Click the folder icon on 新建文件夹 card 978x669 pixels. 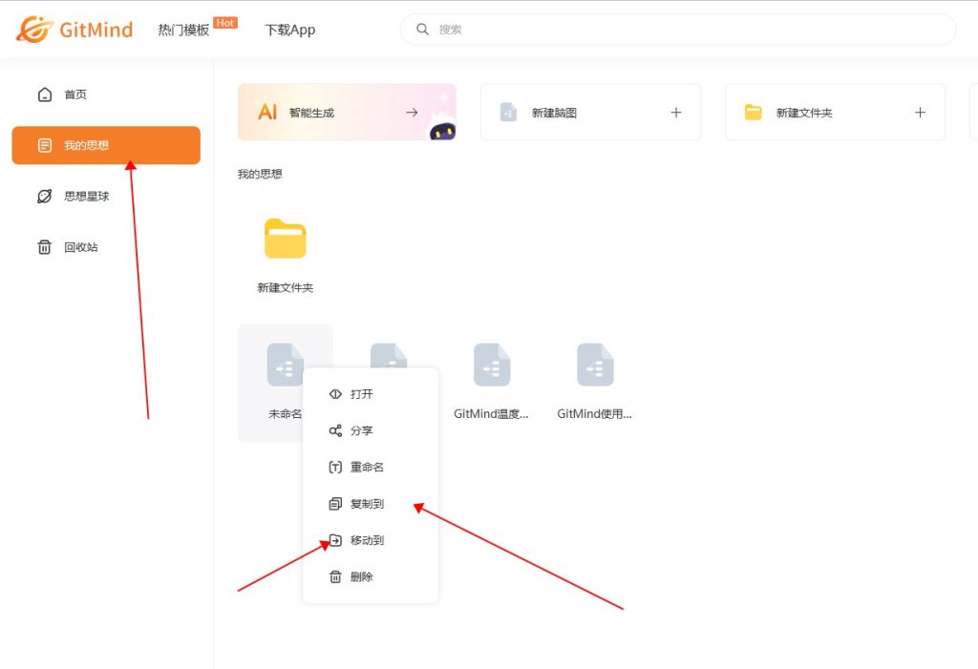754,113
